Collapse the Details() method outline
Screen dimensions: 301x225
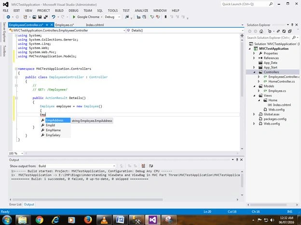[x=16, y=98]
